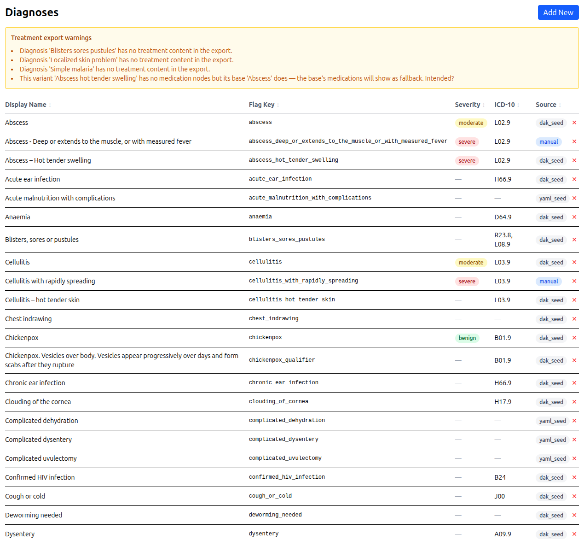Select flag key blisters_sores_pustules

287,239
